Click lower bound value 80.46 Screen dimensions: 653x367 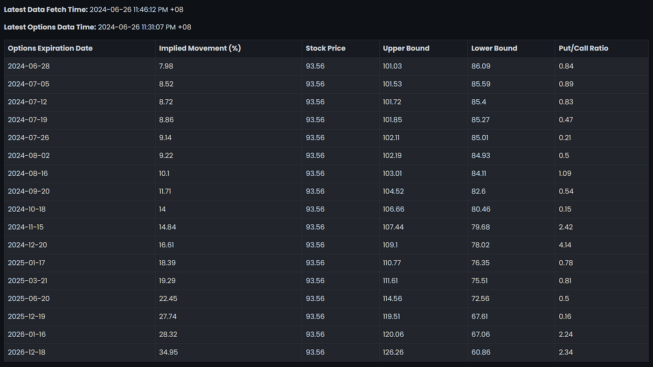(x=481, y=209)
